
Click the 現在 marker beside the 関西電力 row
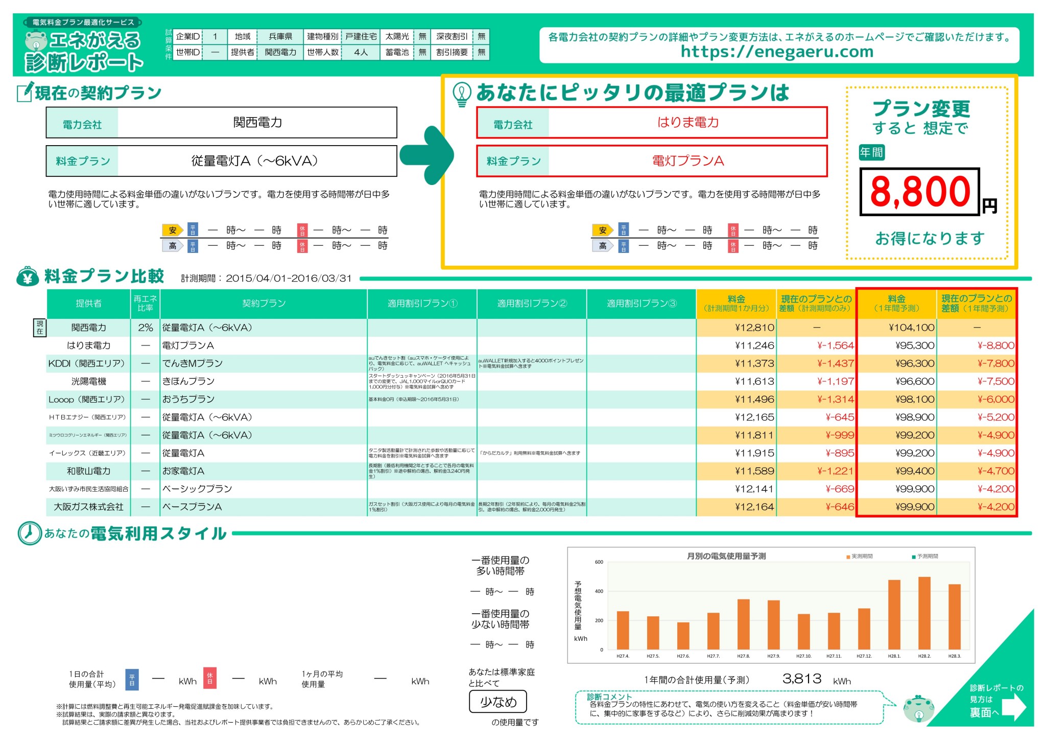40,328
